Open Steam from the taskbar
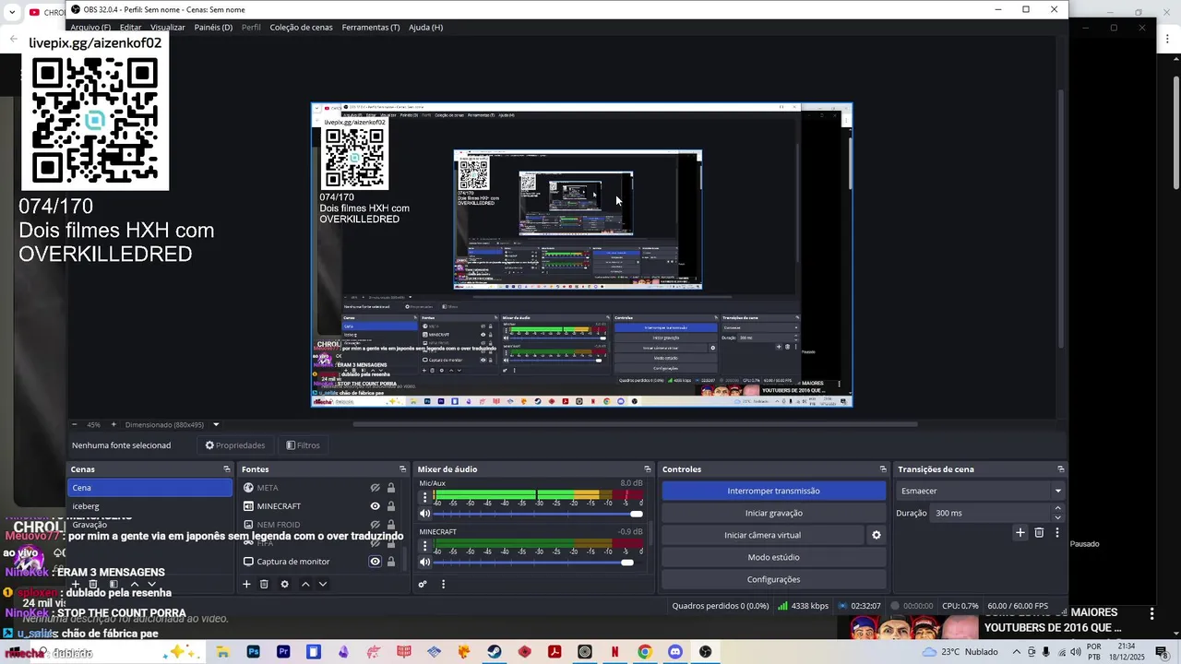 [495, 652]
